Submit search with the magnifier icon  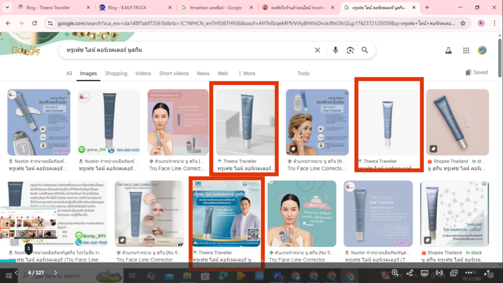(364, 50)
